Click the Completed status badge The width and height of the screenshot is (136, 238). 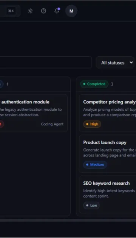tap(94, 84)
